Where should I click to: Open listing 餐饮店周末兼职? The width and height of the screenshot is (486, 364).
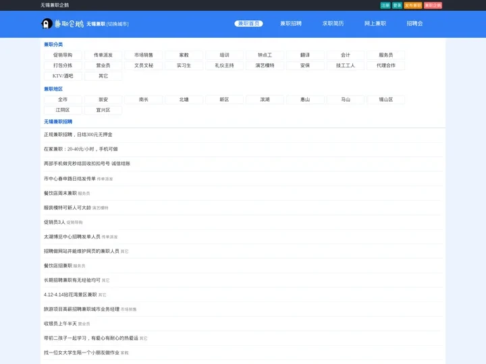[61, 193]
